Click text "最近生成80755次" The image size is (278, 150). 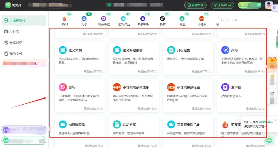click(x=147, y=108)
